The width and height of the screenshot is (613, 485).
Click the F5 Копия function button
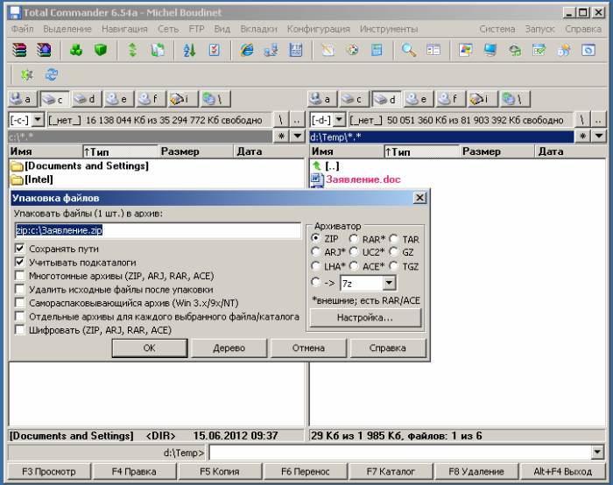(220, 471)
